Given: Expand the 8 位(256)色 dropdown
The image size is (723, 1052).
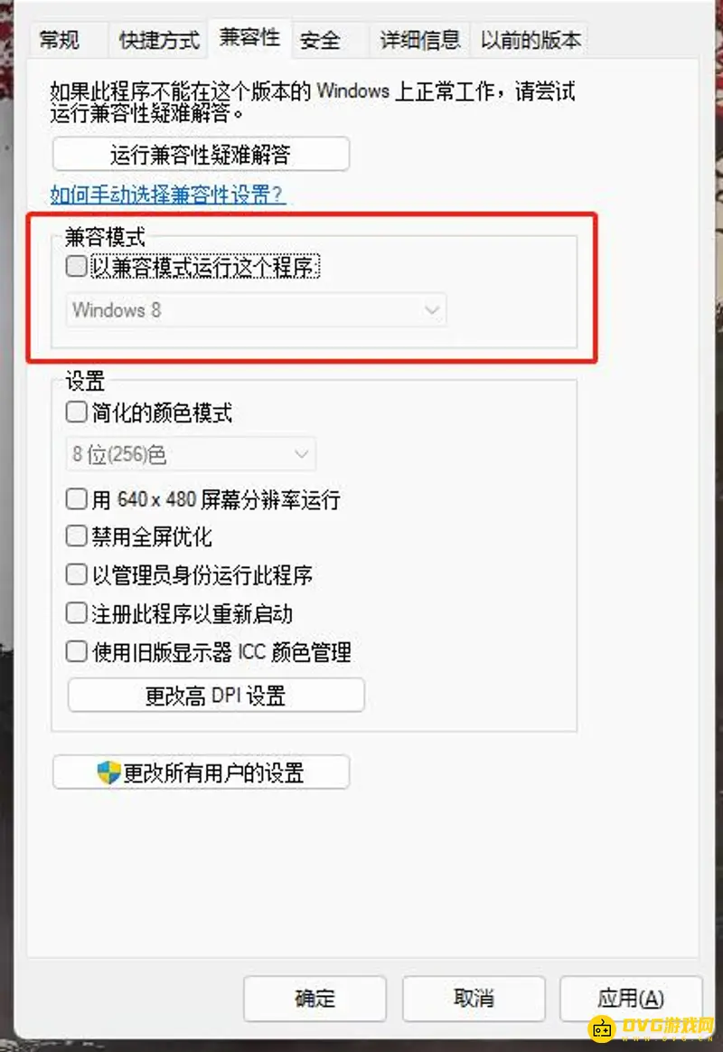Looking at the screenshot, I should [x=191, y=454].
